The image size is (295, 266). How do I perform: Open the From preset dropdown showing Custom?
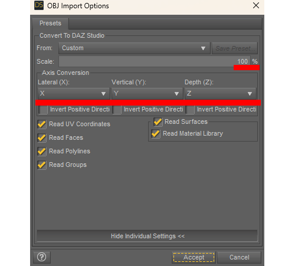(135, 48)
